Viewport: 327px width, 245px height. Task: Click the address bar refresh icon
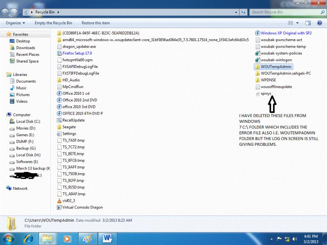point(244,12)
